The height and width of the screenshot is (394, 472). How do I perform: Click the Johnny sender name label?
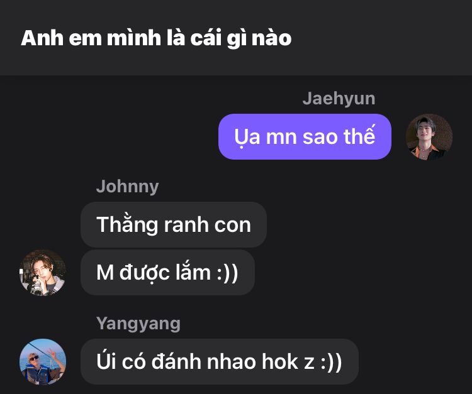point(127,187)
